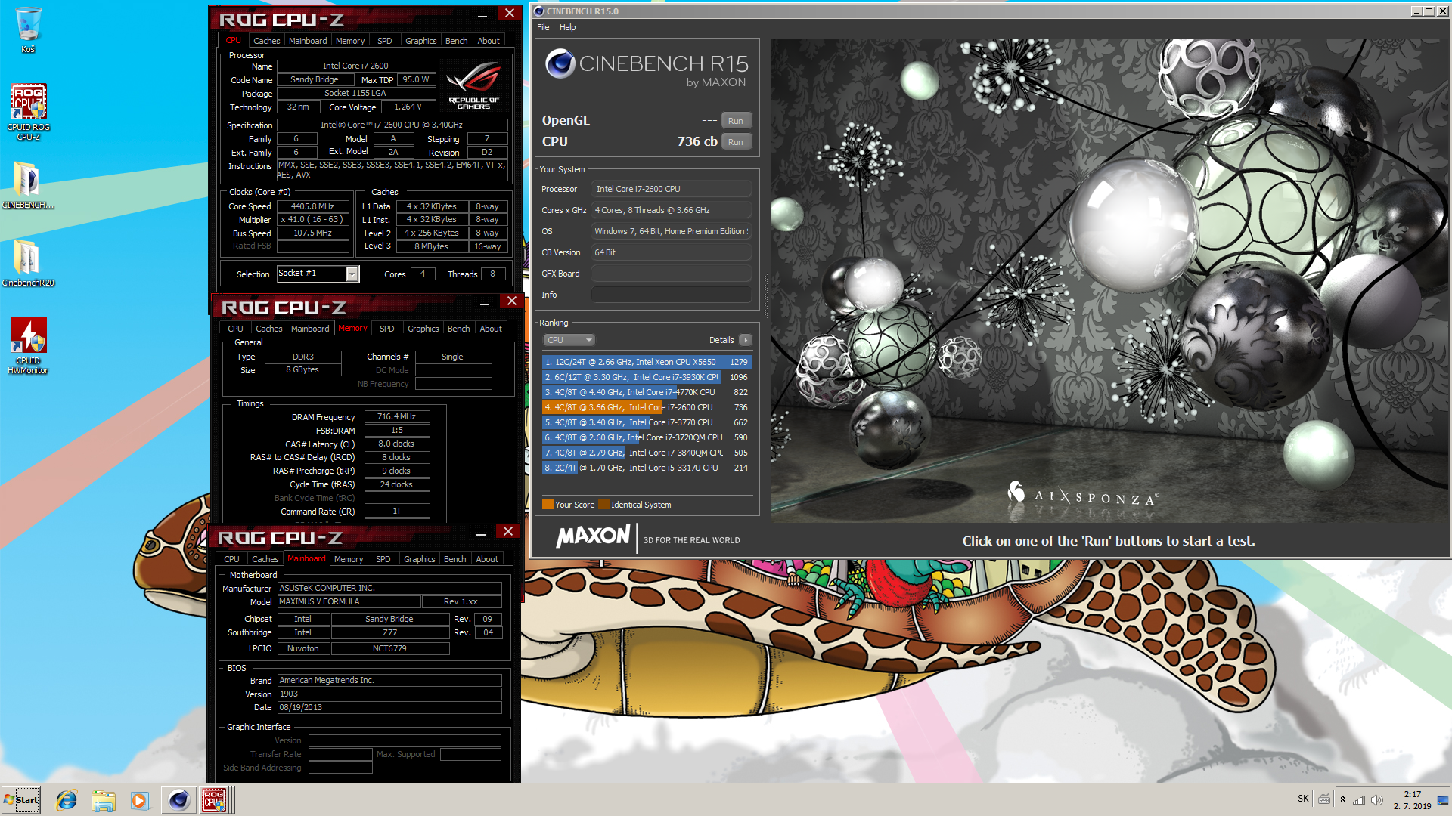1452x816 pixels.
Task: Open the CINEBENCH folder on desktop
Action: pyautogui.click(x=28, y=186)
